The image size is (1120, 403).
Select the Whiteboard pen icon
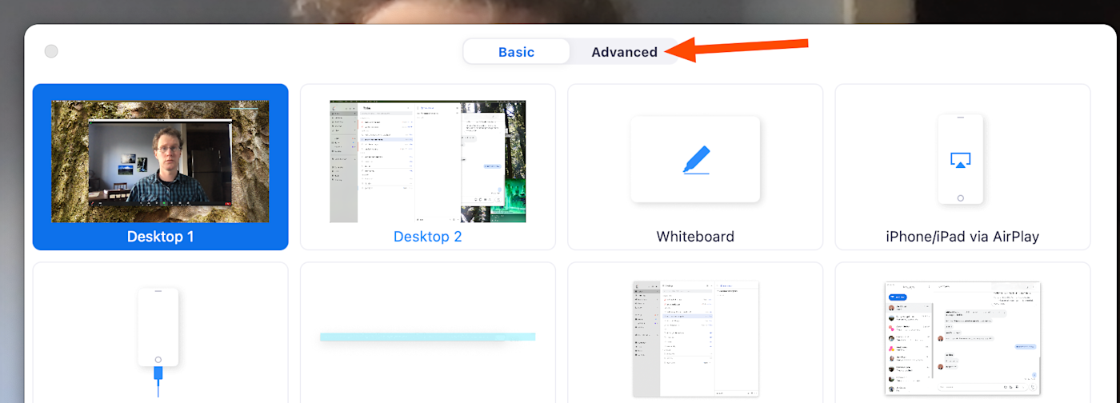[695, 159]
